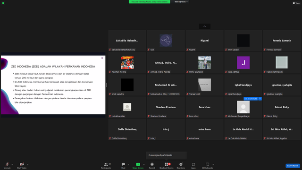302x170 pixels.
Task: Select Hilmy Djunaedi's photo tile
Action: pyautogui.click(x=204, y=63)
